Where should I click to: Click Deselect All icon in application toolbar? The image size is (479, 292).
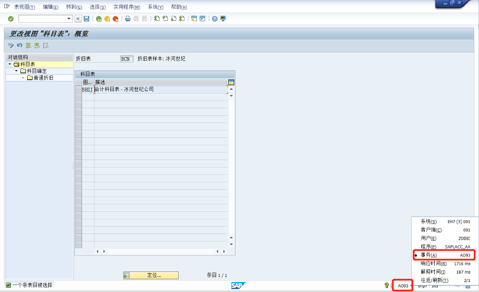coord(46,46)
